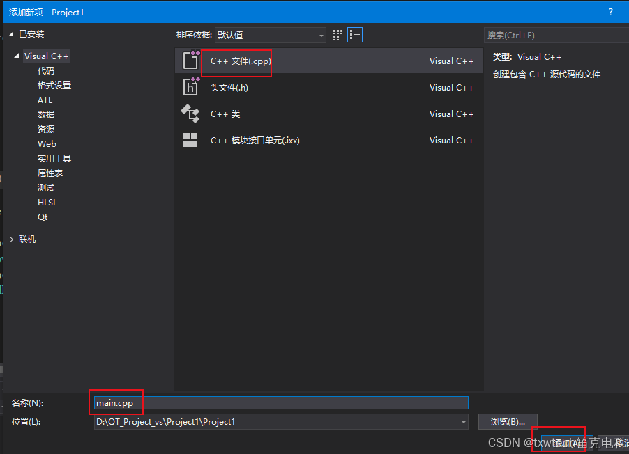The height and width of the screenshot is (454, 629).
Task: Choose the C++ 模块接口单元(.ixx) entry text
Action: pos(255,141)
